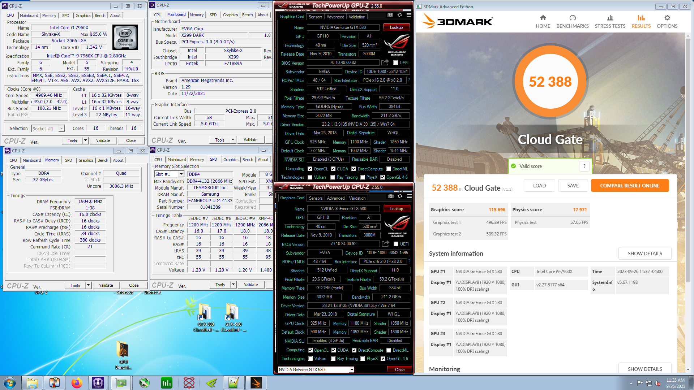Show hidden system tray icons
The image size is (694, 390).
631,383
